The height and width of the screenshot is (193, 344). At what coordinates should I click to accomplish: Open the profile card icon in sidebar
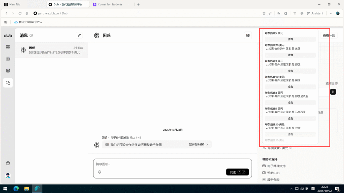pyautogui.click(x=8, y=71)
